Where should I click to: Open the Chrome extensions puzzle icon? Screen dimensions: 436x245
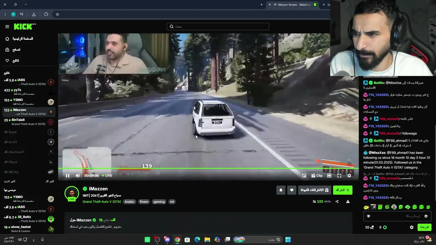pos(46,14)
